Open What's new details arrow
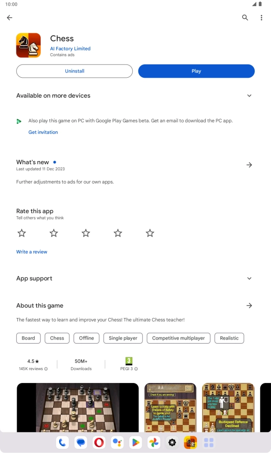The height and width of the screenshot is (453, 271). point(250,165)
